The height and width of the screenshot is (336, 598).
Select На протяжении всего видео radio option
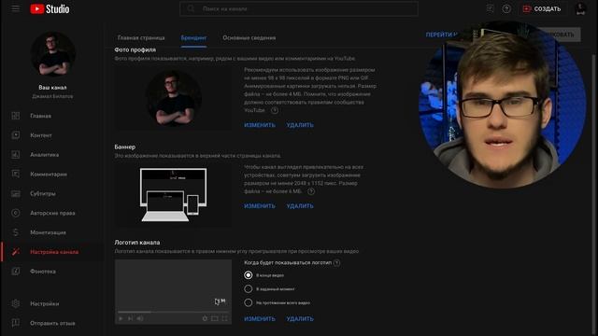coord(248,302)
